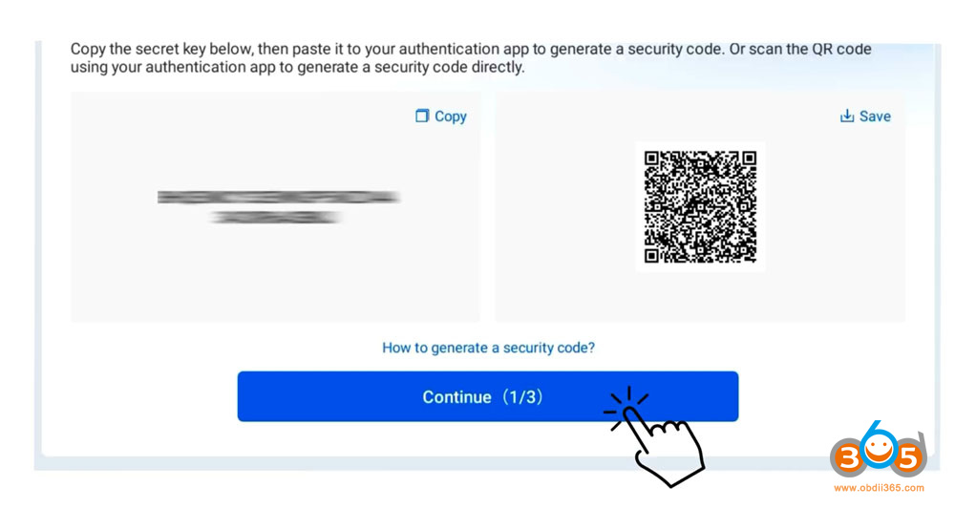Click the hand pointer illustration
Viewport: 955px width, 530px height.
pyautogui.click(x=667, y=447)
